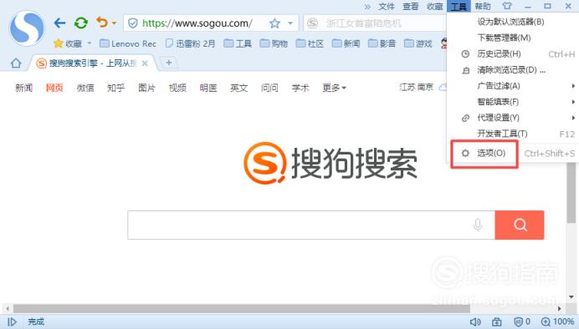Screen dimensions: 579x329
Task: Click the 图片 search link
Action: coord(146,88)
